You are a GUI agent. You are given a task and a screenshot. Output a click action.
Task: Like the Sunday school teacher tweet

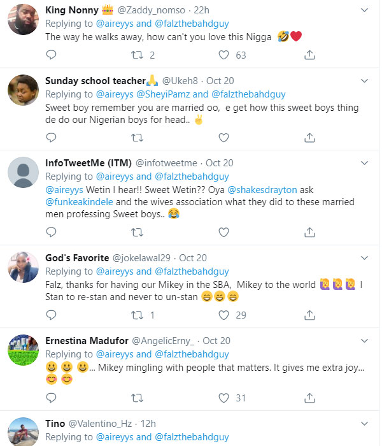click(223, 138)
